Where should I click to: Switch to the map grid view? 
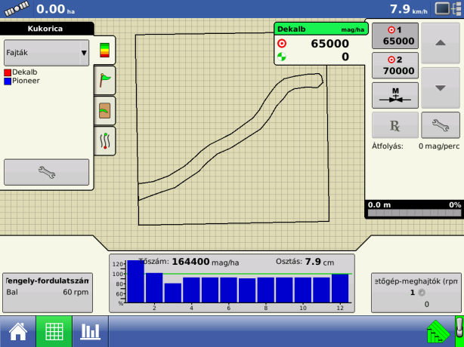click(54, 331)
